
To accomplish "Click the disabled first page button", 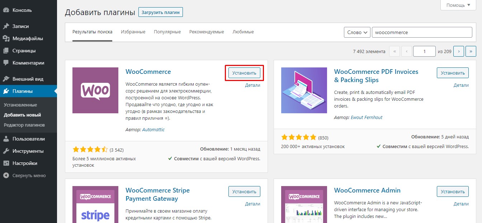I will point(394,51).
